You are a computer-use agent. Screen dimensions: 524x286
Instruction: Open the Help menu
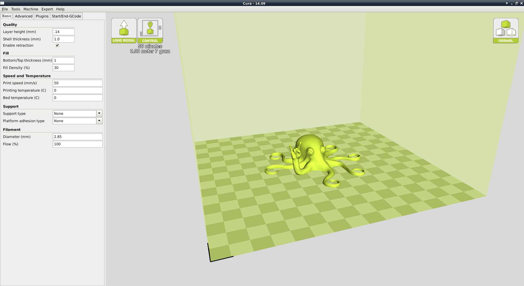click(x=60, y=9)
